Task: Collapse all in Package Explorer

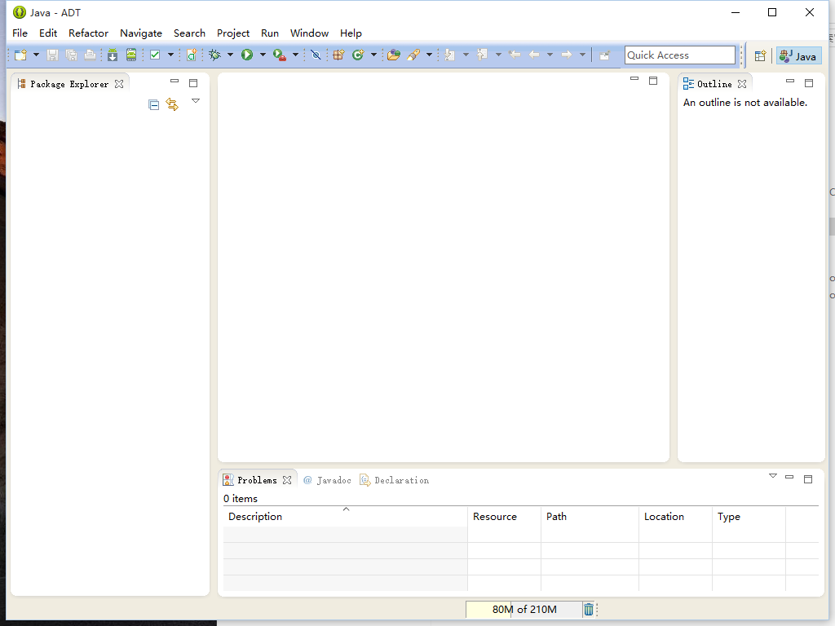Action: point(153,104)
